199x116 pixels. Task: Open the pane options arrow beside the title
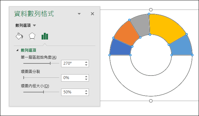pos(79,14)
